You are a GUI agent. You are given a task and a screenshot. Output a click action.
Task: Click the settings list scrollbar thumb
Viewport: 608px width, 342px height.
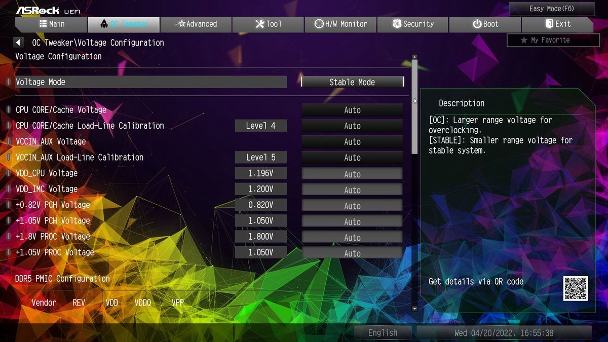click(415, 107)
